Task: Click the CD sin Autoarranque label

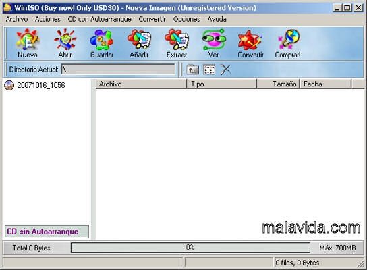Action: click(x=47, y=232)
